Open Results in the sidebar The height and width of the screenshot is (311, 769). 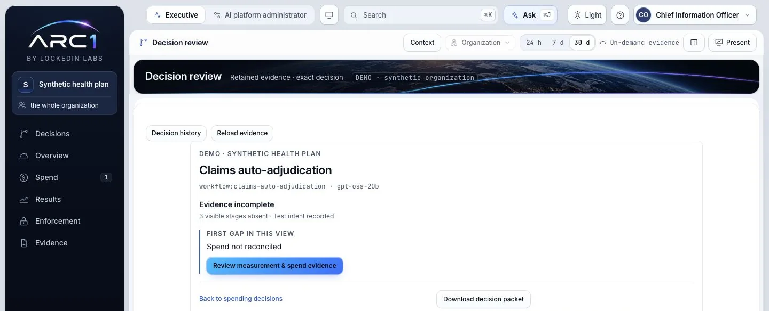(65, 199)
